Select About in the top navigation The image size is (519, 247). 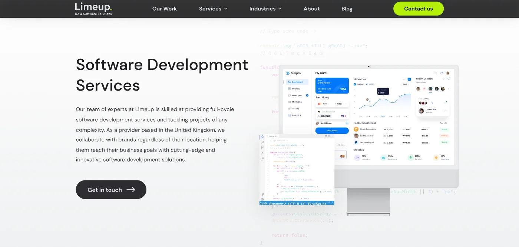(311, 9)
